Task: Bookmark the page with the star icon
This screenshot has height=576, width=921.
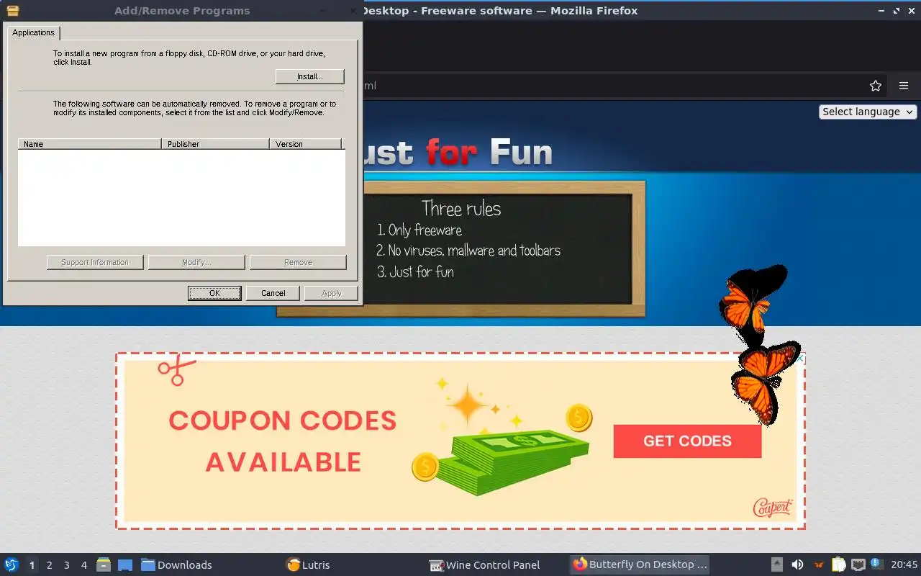Action: (876, 86)
